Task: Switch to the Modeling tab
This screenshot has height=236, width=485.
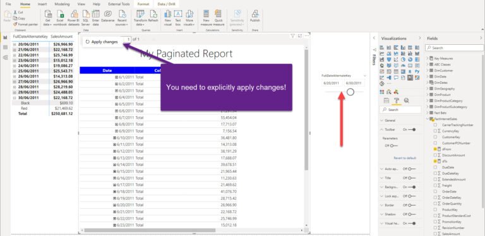Action: click(x=62, y=4)
